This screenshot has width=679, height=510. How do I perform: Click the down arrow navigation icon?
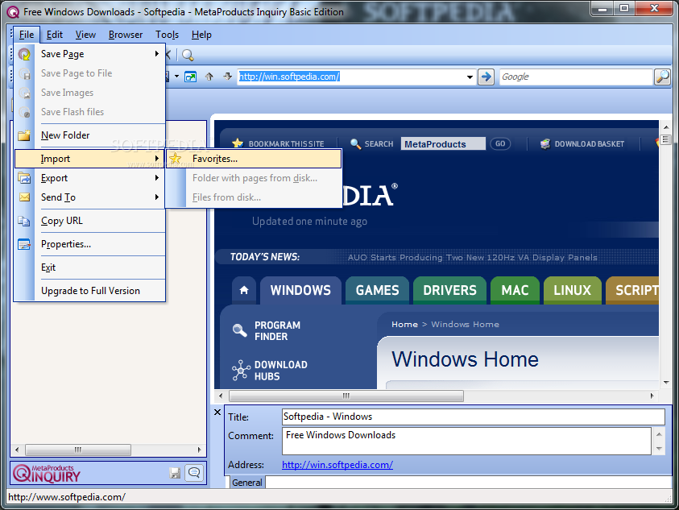(x=228, y=77)
